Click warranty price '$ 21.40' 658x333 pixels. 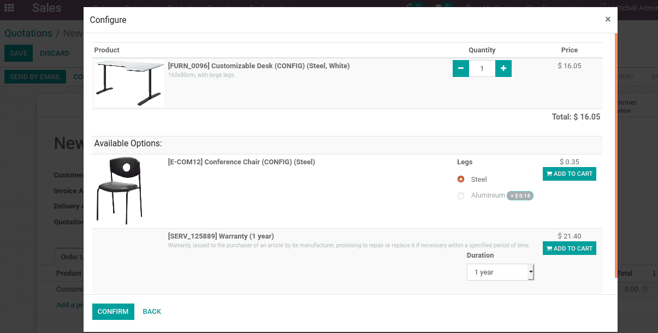pyautogui.click(x=570, y=236)
